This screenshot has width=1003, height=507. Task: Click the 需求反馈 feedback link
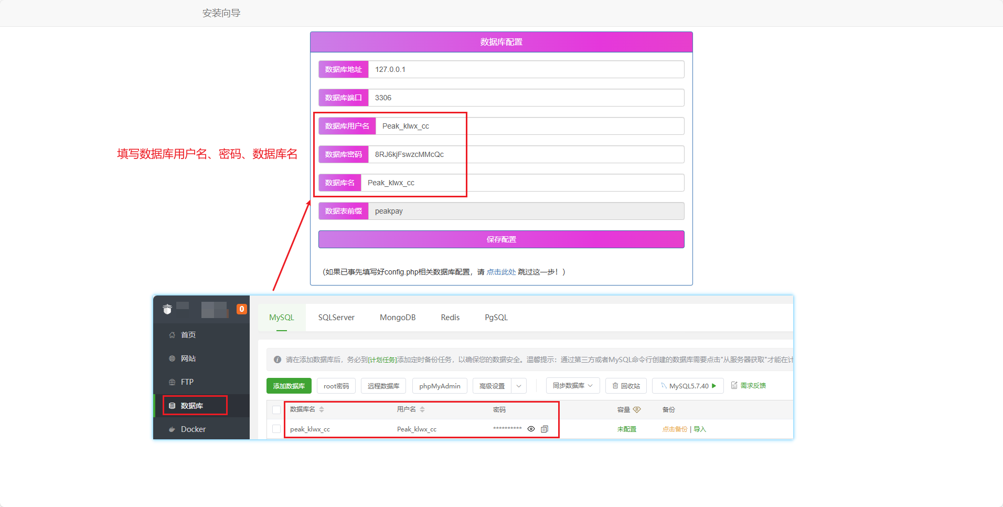tap(753, 386)
